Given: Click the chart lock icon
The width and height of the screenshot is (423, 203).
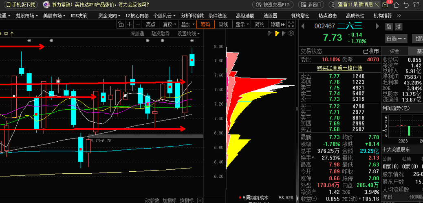Looking at the screenshot, I should [121, 24].
